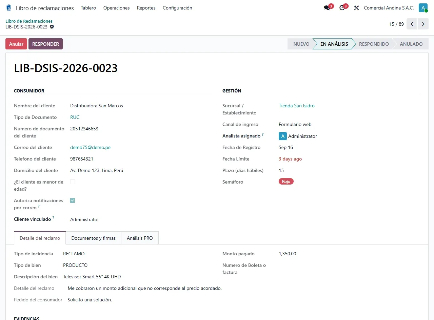Image resolution: width=434 pixels, height=320 pixels.
Task: Open the conversations chat icon
Action: point(327,8)
